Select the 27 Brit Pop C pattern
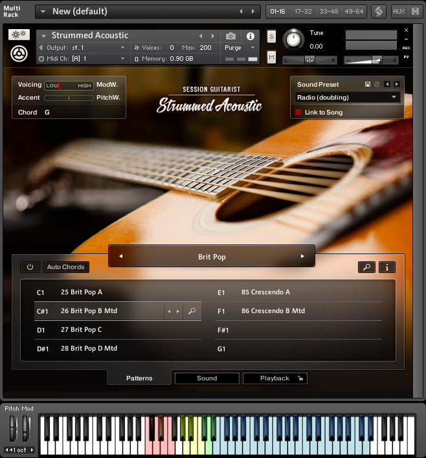The image size is (426, 458). 81,330
